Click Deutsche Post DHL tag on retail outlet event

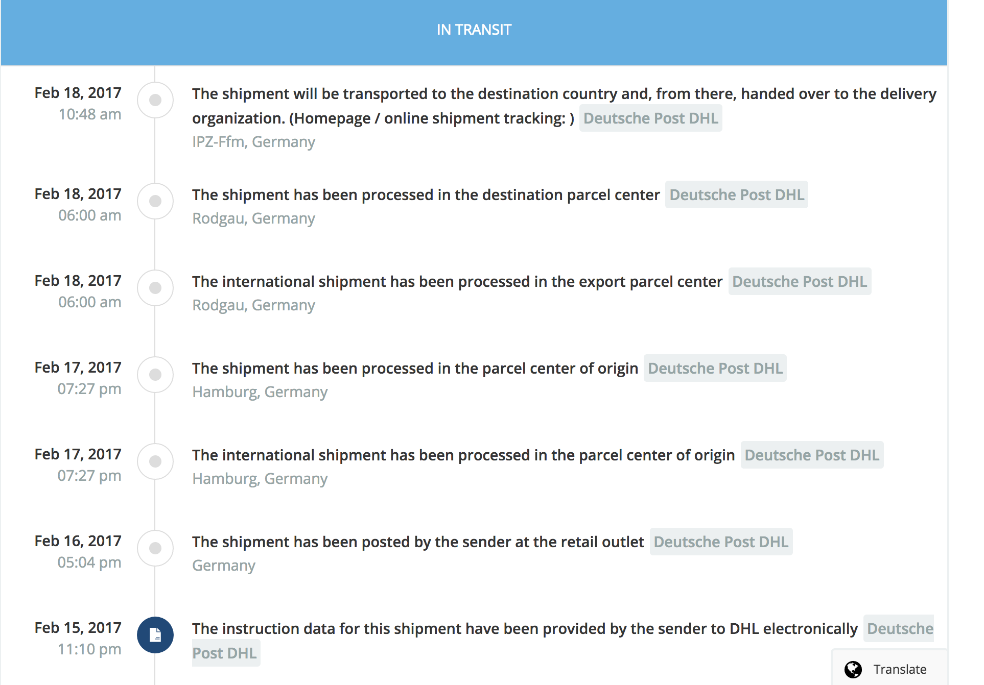point(720,542)
